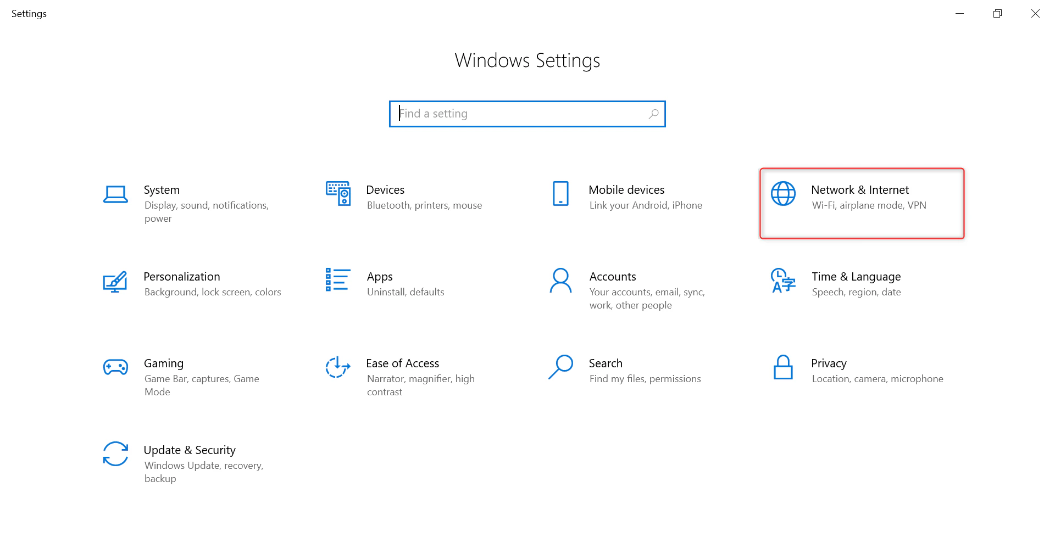Click the Devices keyboard and speaker icon
The image size is (1055, 560).
coord(338,193)
